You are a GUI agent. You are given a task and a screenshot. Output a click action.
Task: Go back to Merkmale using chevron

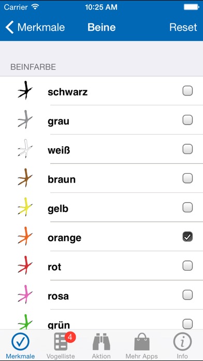click(x=10, y=27)
